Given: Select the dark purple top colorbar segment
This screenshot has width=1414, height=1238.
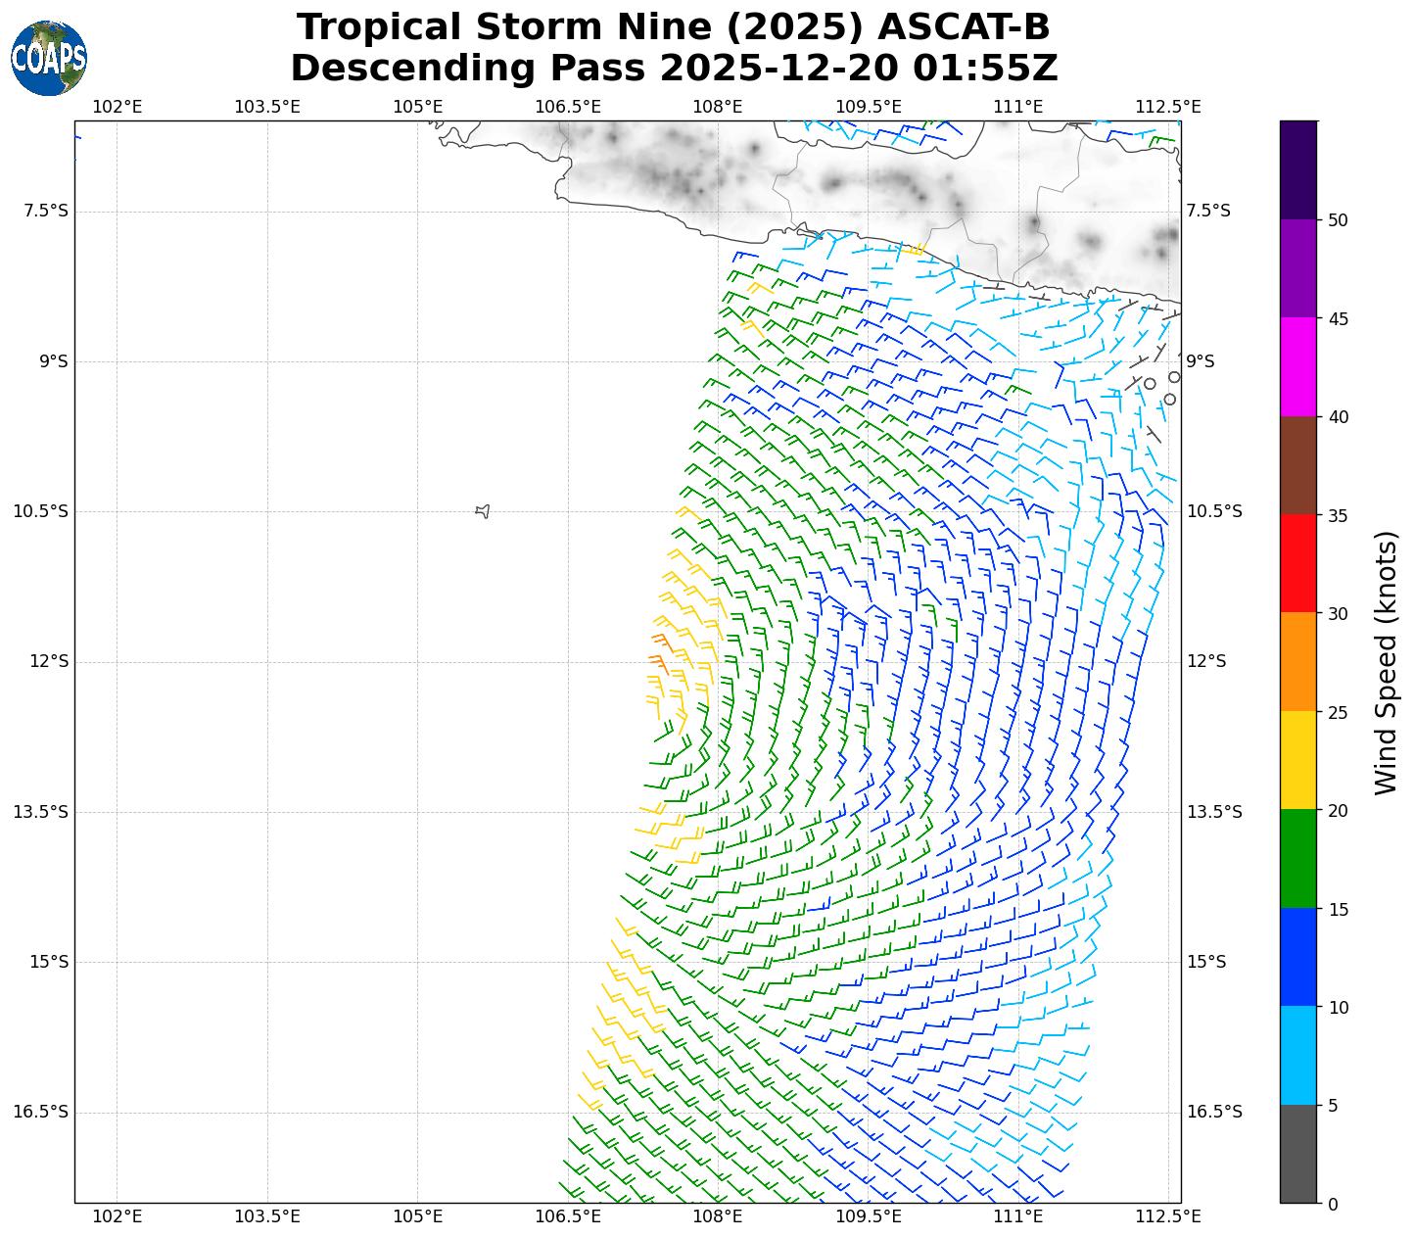Looking at the screenshot, I should 1297,169.
